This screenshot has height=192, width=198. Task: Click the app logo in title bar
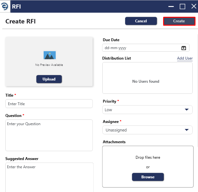click(5, 6)
